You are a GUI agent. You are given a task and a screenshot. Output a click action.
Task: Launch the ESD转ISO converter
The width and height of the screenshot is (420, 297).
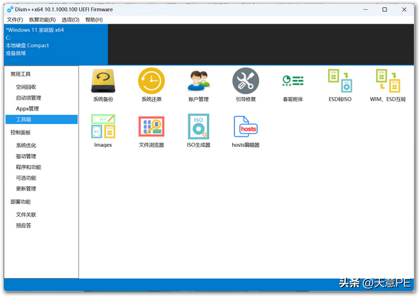340,85
